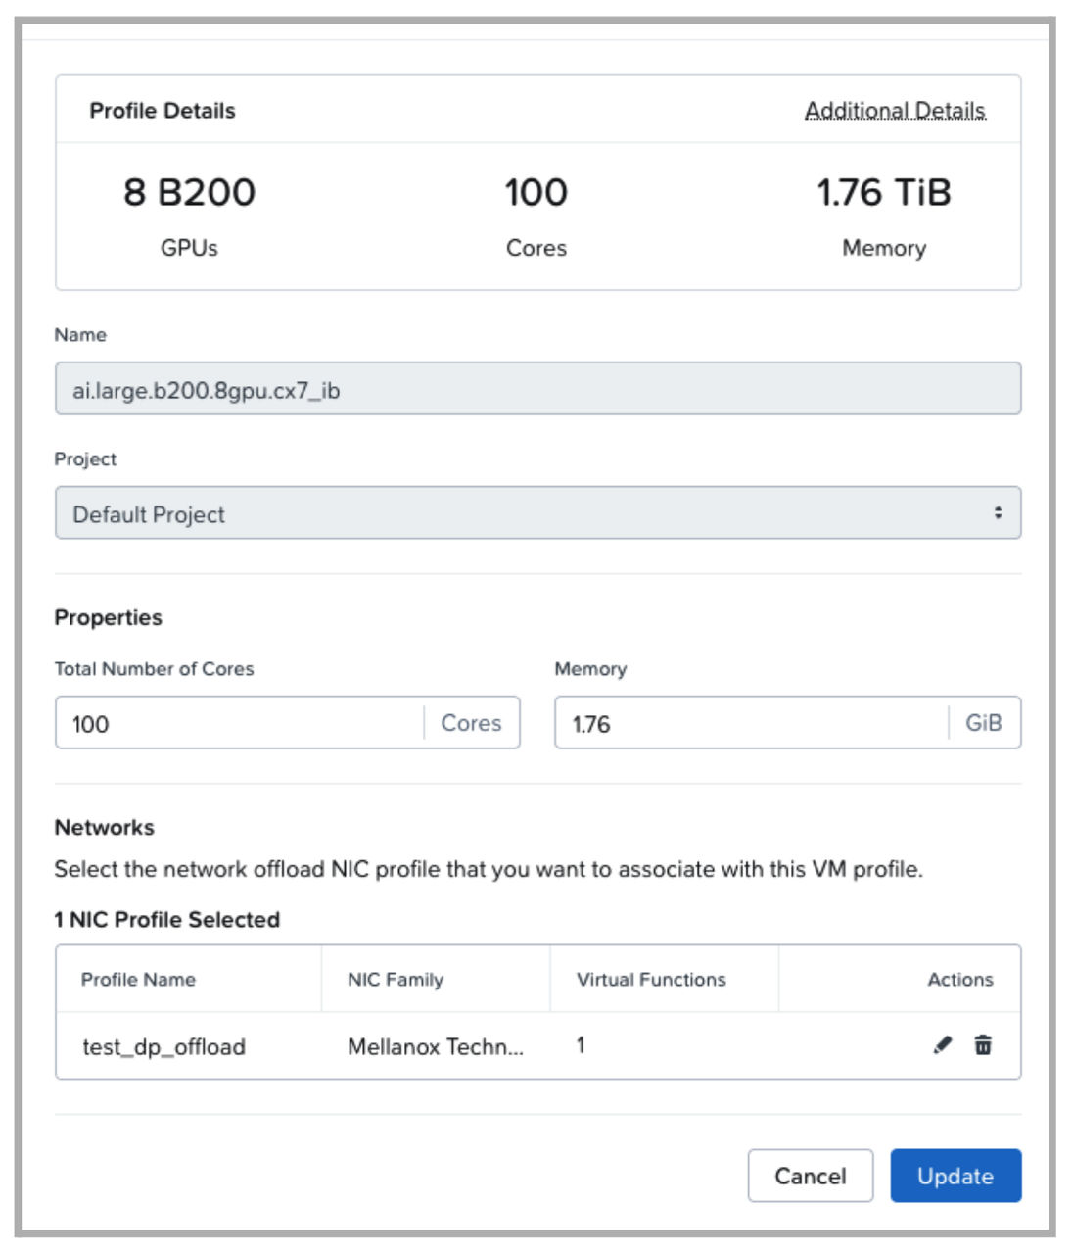The height and width of the screenshot is (1254, 1072).
Task: Select the Profile Name column header
Action: coord(138,979)
